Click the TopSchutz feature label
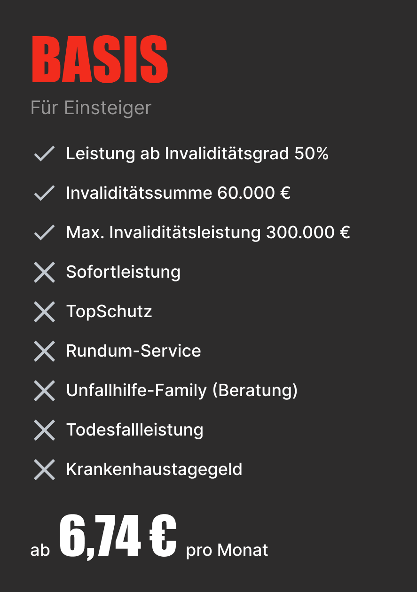This screenshot has width=417, height=592. [109, 312]
